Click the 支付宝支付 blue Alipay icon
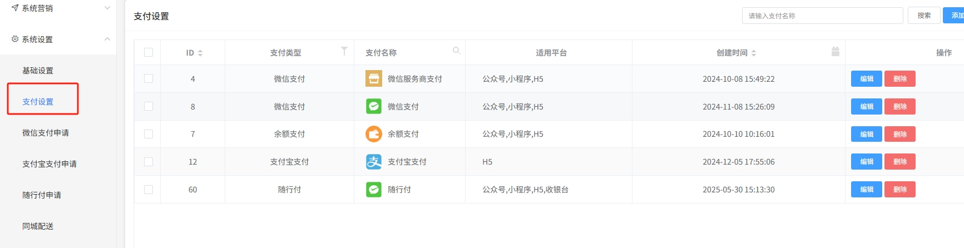This screenshot has height=248, width=964. [x=374, y=162]
